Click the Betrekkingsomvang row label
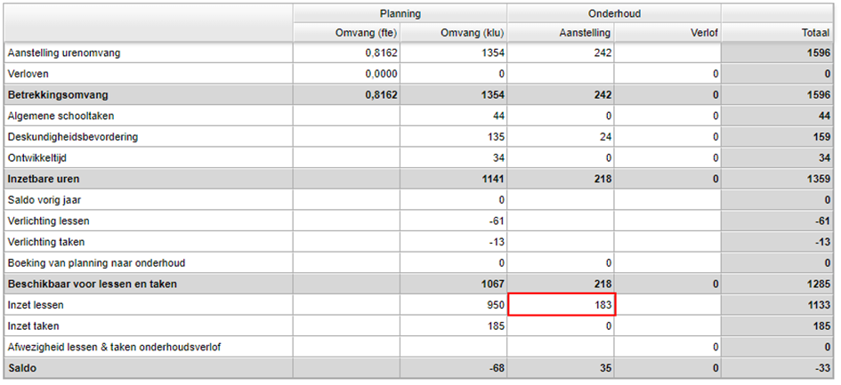This screenshot has height=385, width=841. [58, 95]
